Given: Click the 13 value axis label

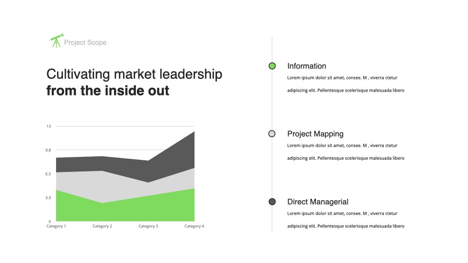Looking at the screenshot, I should coord(49,127).
